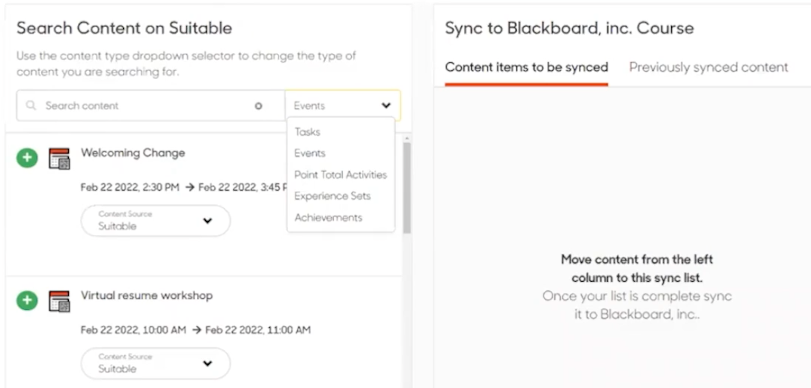
Task: Choose Events from the content type list
Action: click(310, 153)
